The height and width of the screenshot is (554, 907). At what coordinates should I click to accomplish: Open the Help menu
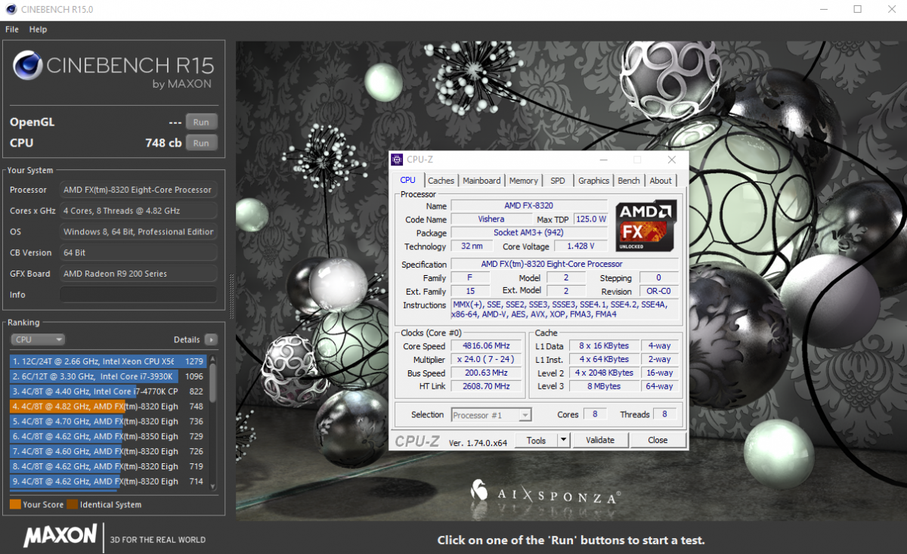click(x=38, y=29)
